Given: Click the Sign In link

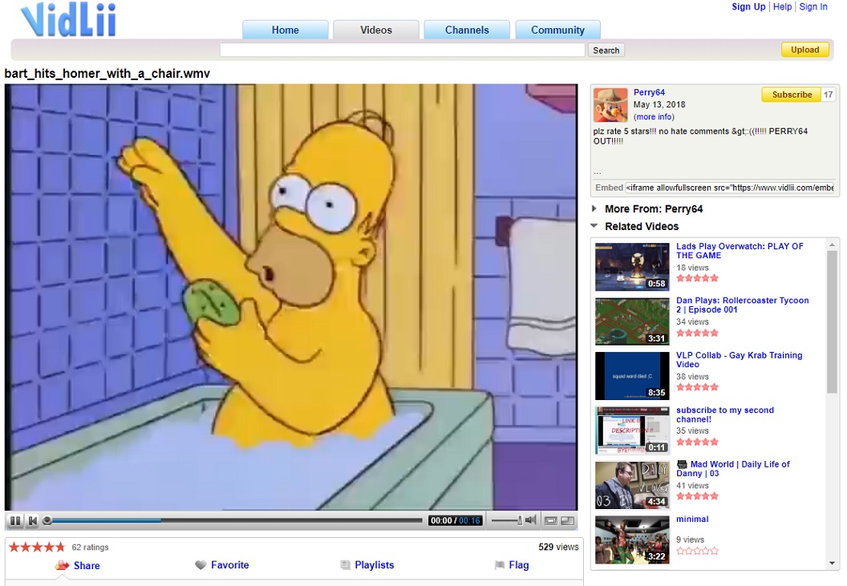Looking at the screenshot, I should click(813, 6).
